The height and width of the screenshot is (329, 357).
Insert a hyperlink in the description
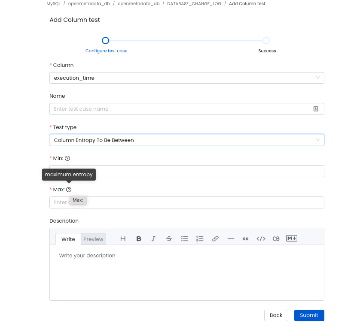click(x=215, y=238)
